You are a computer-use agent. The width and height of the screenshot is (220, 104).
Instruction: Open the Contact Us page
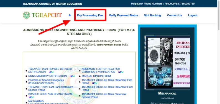174,15
